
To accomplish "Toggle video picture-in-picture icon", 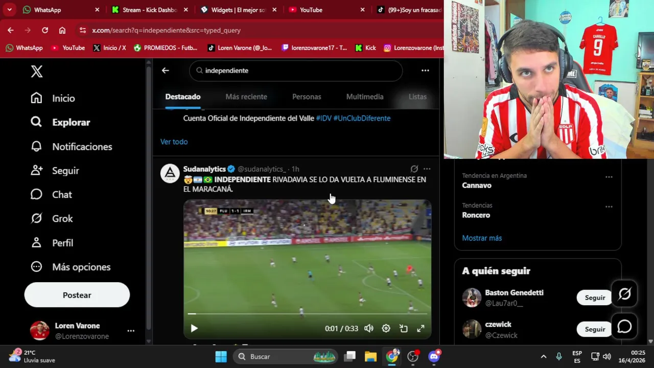I will click(404, 329).
